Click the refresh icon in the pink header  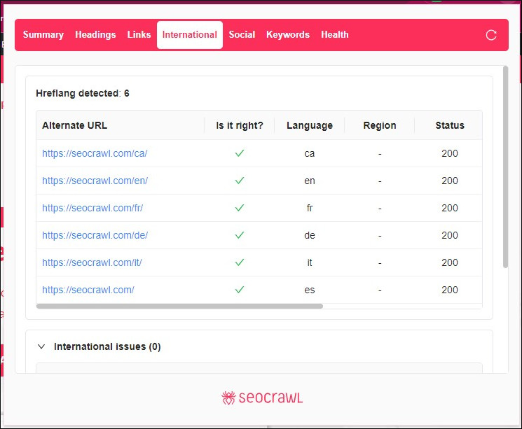click(491, 35)
